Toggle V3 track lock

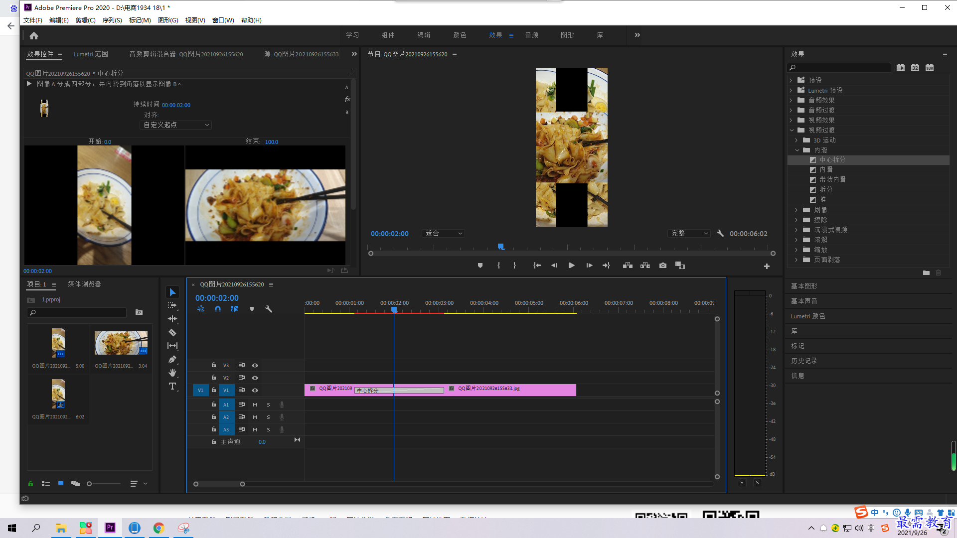[x=213, y=365]
